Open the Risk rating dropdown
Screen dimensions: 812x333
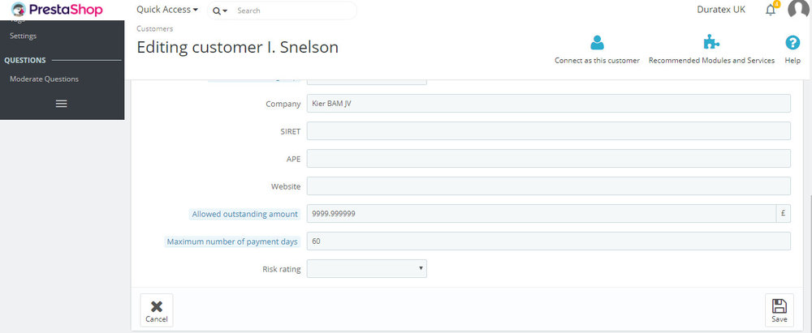coord(367,268)
